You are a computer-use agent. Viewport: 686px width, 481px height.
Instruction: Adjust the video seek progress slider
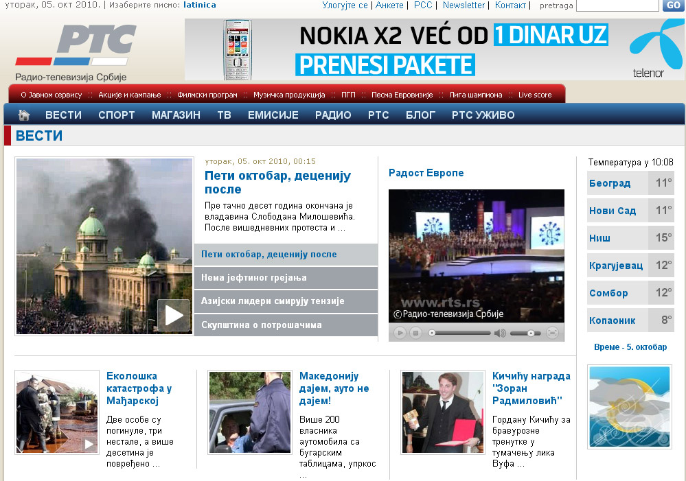459,333
